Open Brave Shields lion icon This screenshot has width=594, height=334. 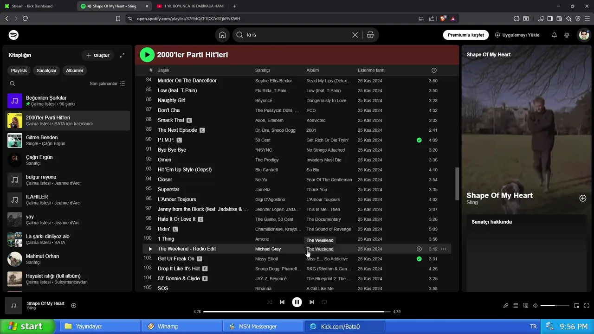click(x=443, y=19)
